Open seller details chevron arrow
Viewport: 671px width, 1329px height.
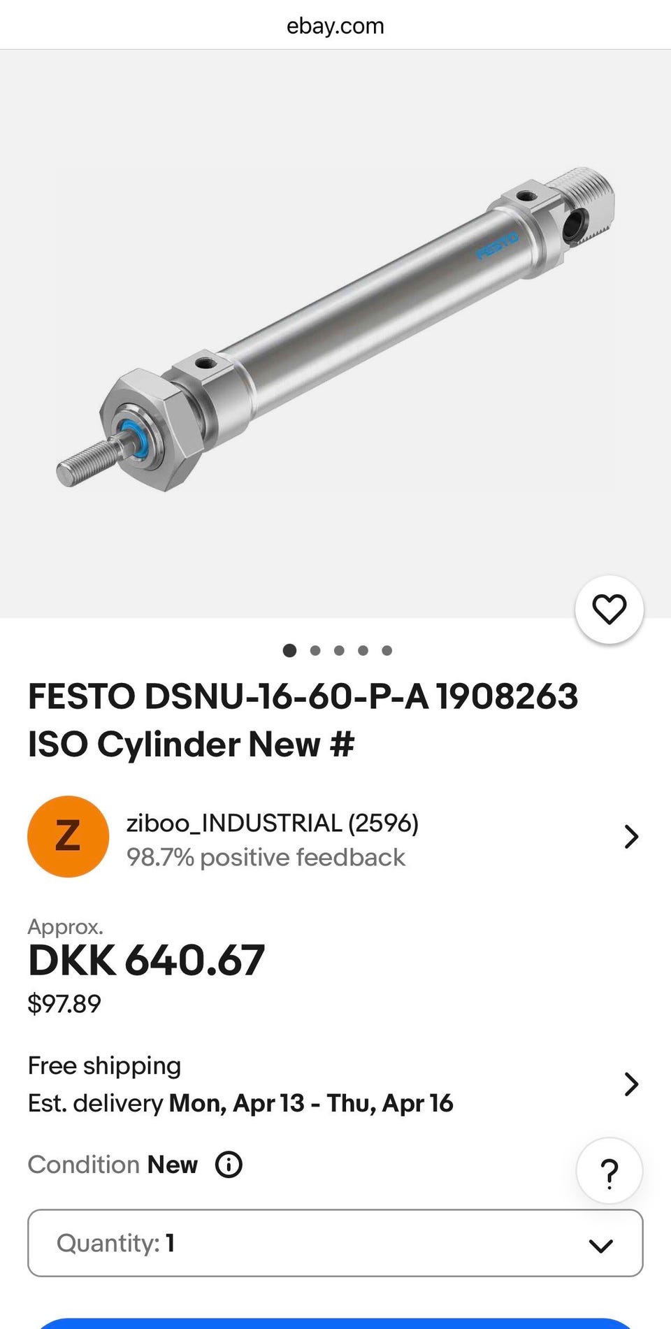point(630,836)
